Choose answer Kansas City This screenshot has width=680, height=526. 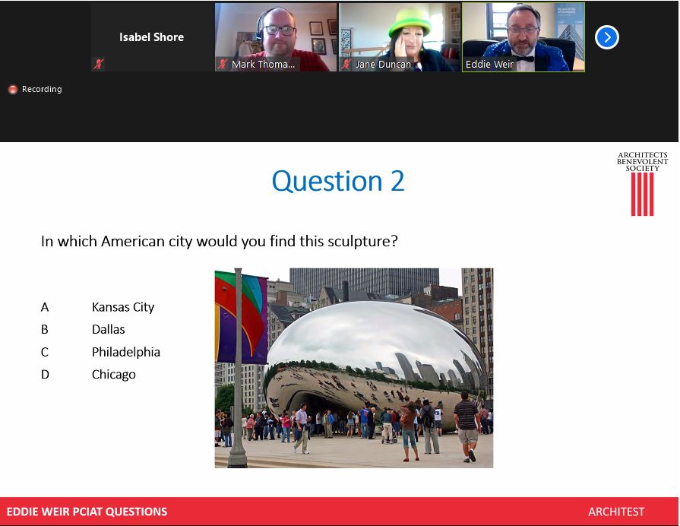(123, 307)
